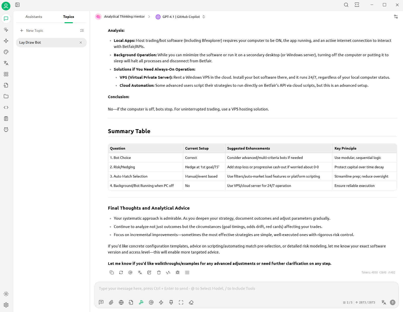Screen dimensions: 403x312
Task: Expand the GPT-4.1 GitHub Copilot model selector
Action: [x=181, y=17]
